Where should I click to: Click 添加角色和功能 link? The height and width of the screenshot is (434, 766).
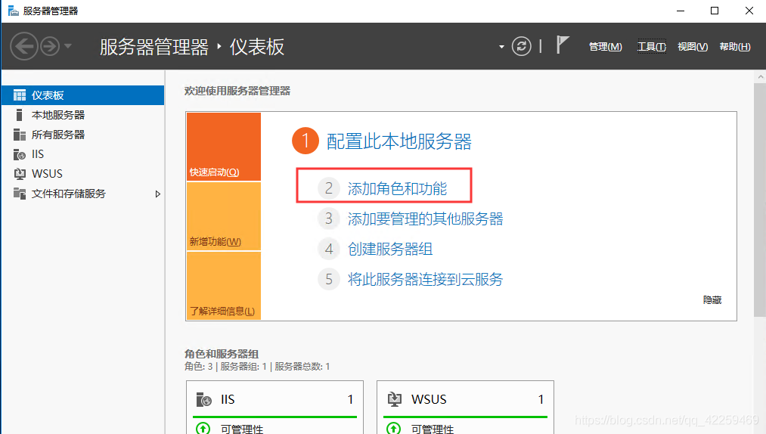pos(397,188)
